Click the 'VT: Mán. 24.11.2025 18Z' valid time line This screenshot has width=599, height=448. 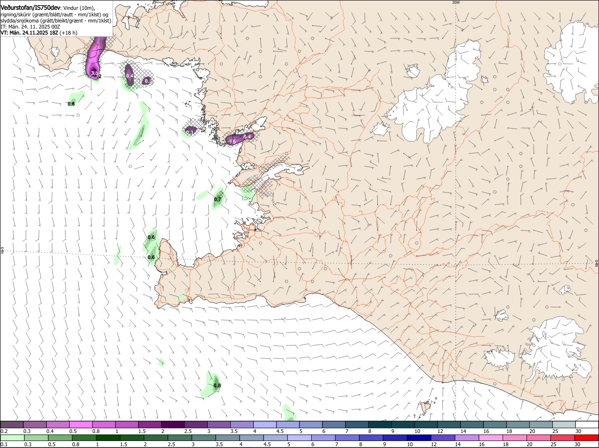39,33
